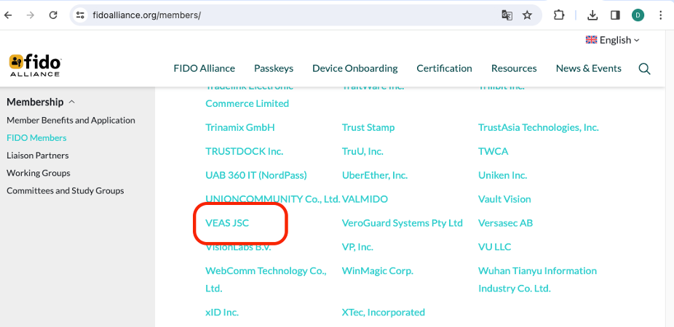This screenshot has height=327, width=674.
Task: Open the UberEther, Inc. member link
Action: (375, 175)
